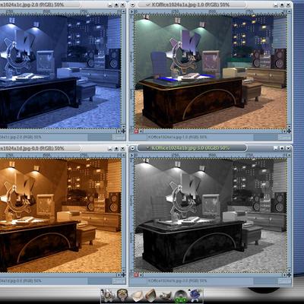Image resolution: width=304 pixels, height=304 pixels.
Task: Click the progress bar in KOffice1024a1b.jpg status bar
Action: 265,281
